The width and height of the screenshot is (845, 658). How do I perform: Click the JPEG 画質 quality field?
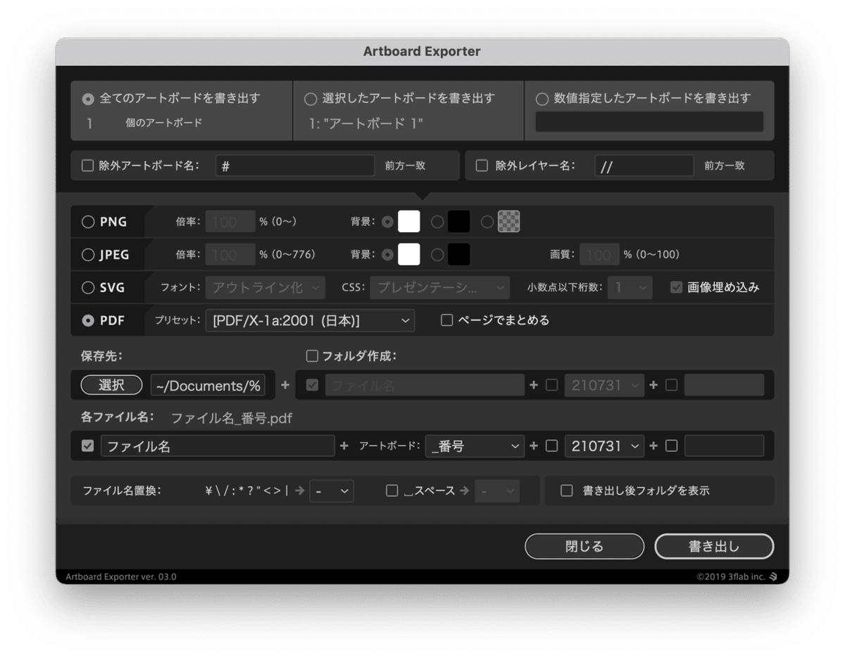(600, 255)
